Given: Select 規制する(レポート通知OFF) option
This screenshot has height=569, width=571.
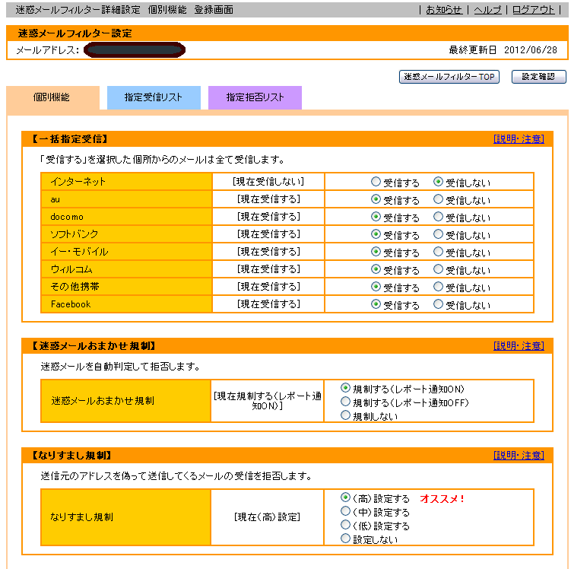Looking at the screenshot, I should click(346, 402).
